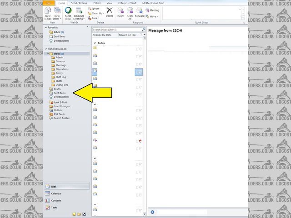Switch to the Send / Receive tab
291x218 pixels.
tap(79, 3)
